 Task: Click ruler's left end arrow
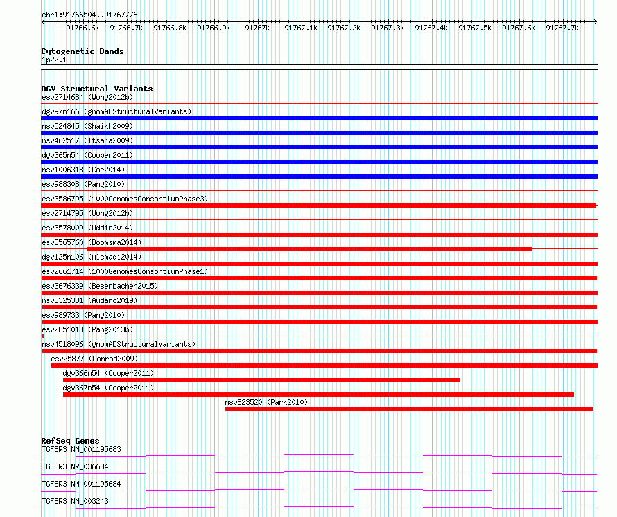coord(43,22)
